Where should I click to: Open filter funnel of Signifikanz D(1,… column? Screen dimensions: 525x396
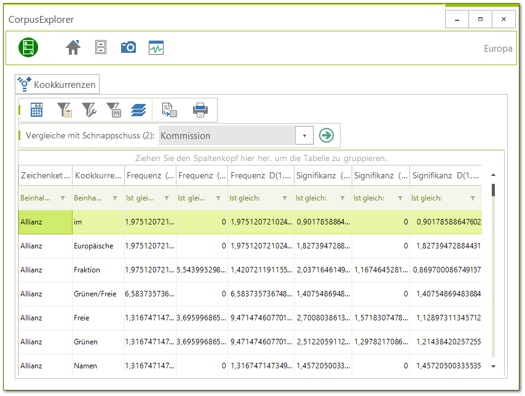(473, 199)
